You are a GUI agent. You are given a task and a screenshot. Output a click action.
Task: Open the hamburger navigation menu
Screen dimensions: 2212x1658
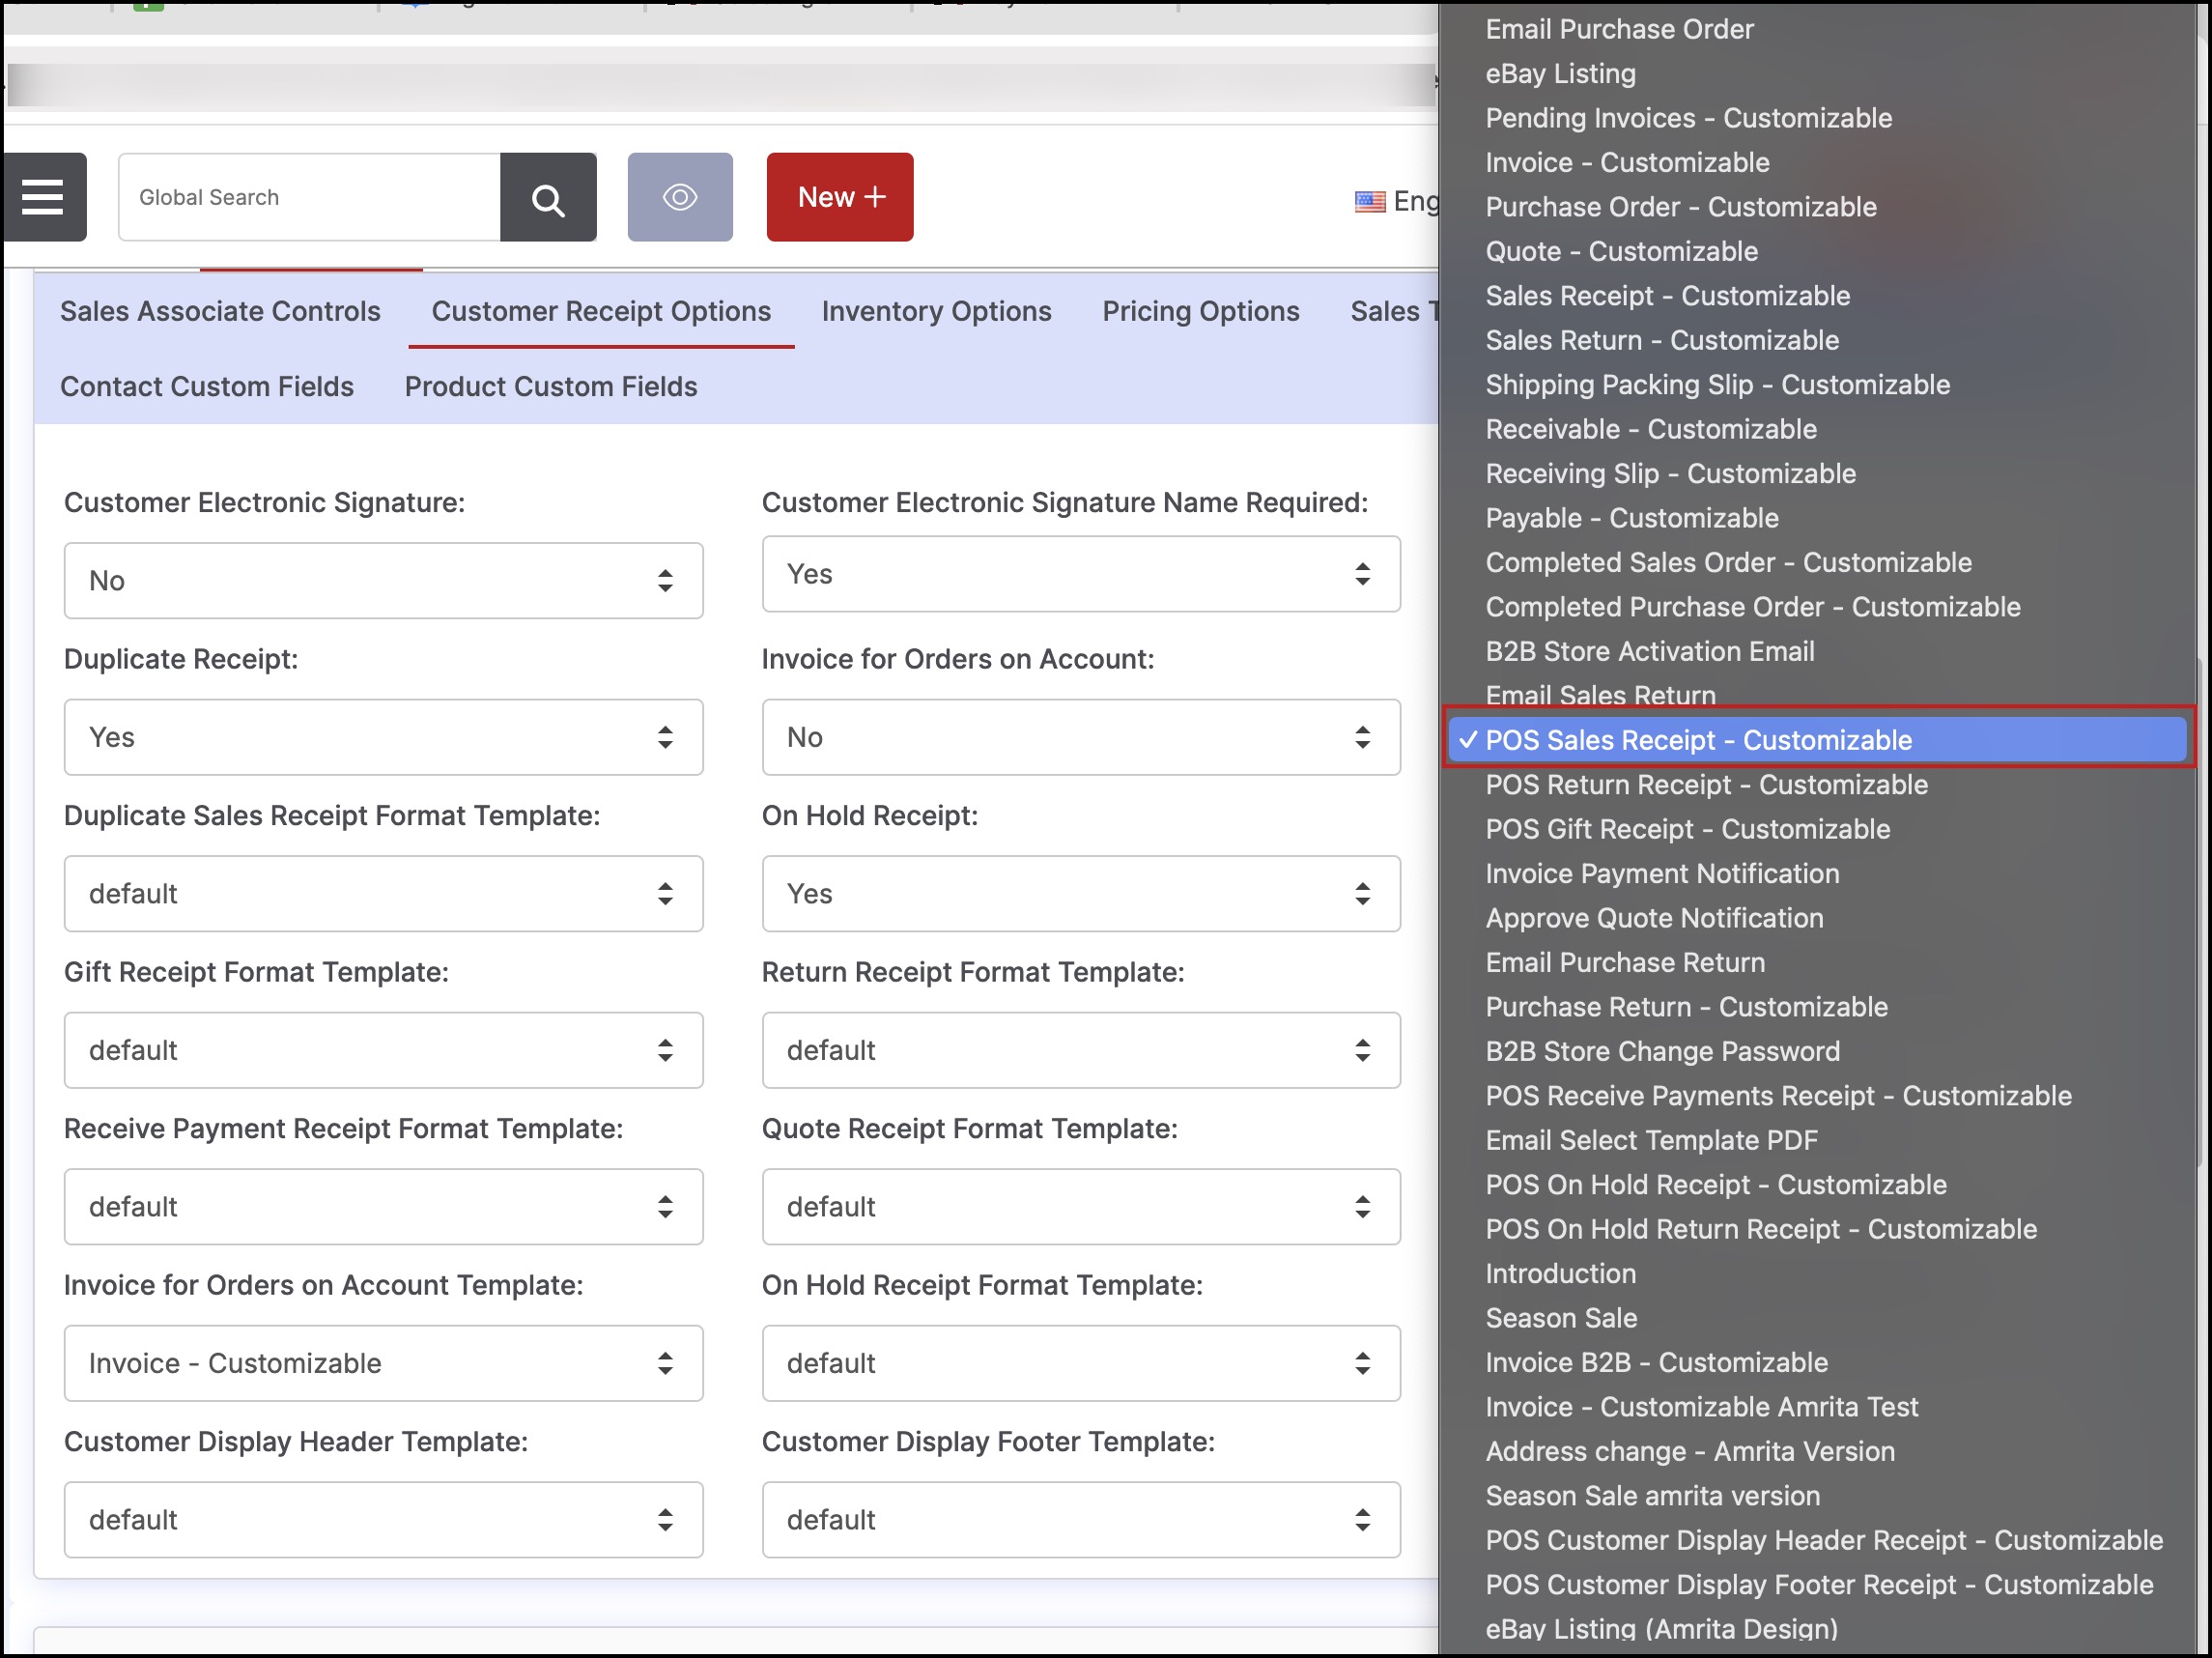point(42,197)
